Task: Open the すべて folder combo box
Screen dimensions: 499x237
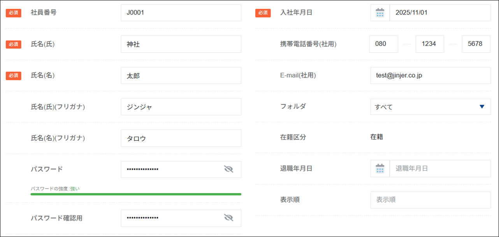Action: click(x=424, y=107)
